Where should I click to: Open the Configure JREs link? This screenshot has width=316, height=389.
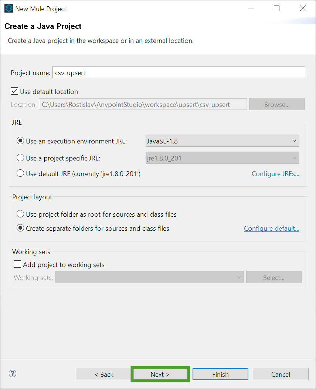[x=275, y=174]
